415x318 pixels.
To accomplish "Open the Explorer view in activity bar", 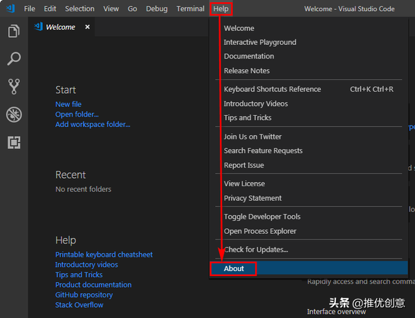I will pyautogui.click(x=14, y=31).
